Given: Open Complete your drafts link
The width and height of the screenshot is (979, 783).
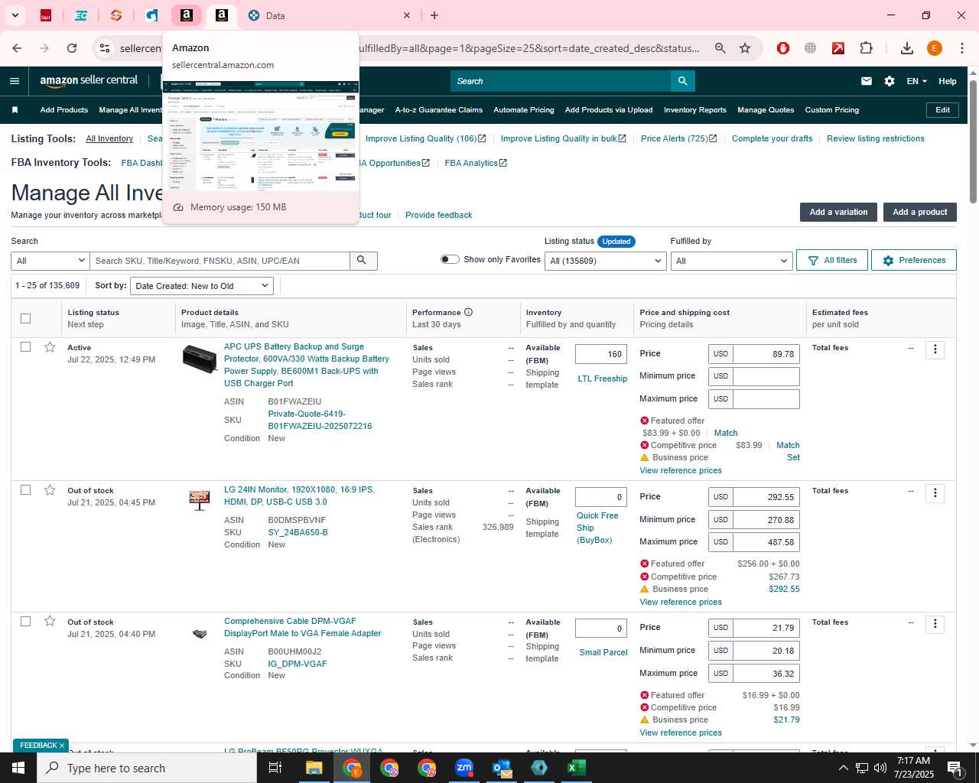Looking at the screenshot, I should 772,138.
